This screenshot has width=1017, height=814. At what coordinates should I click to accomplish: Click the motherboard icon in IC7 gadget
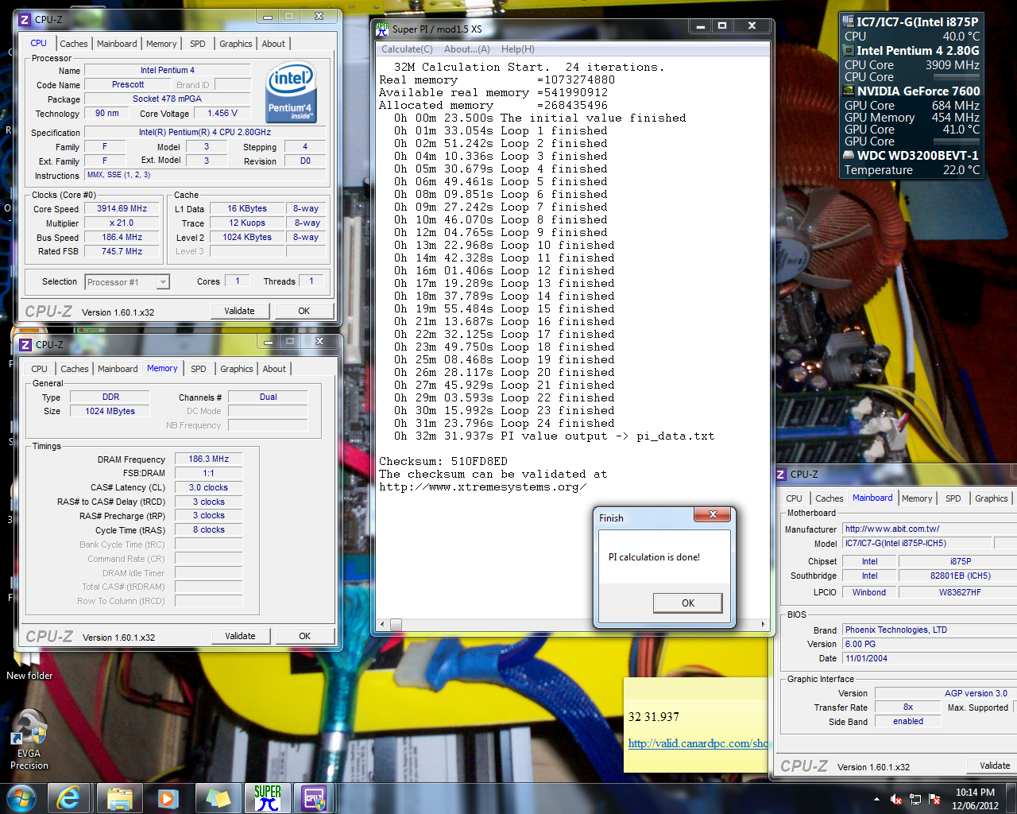(849, 22)
